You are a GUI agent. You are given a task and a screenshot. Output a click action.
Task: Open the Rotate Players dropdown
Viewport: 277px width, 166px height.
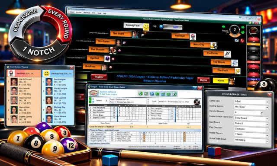pyautogui.click(x=251, y=134)
